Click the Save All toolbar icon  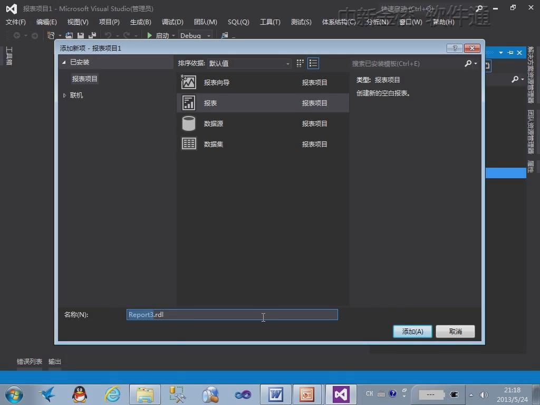92,35
